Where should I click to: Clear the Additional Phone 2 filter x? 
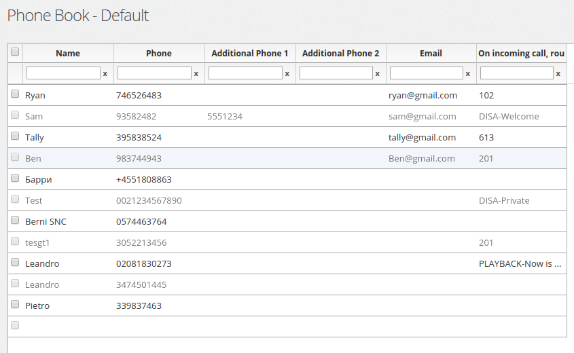[x=378, y=73]
